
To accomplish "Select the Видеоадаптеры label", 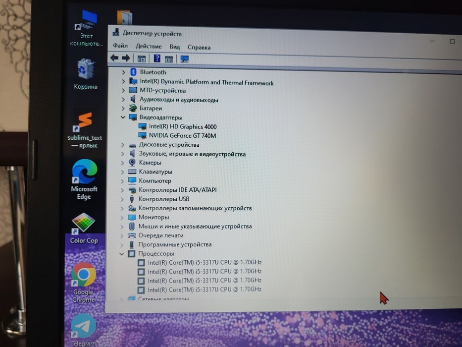I will click(161, 117).
